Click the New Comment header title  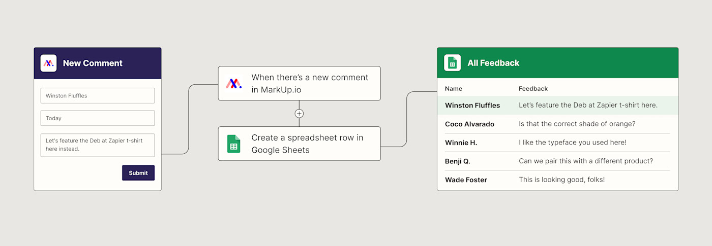click(x=93, y=63)
